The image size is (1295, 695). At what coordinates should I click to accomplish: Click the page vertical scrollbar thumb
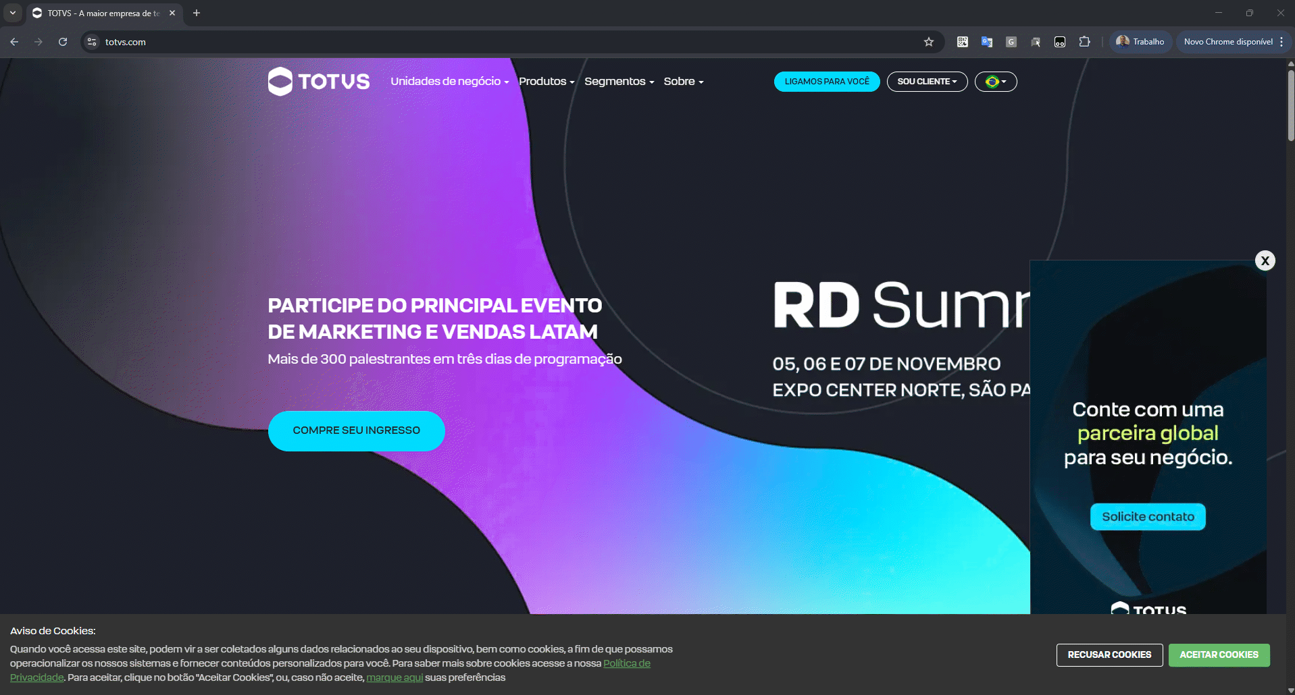[x=1291, y=105]
